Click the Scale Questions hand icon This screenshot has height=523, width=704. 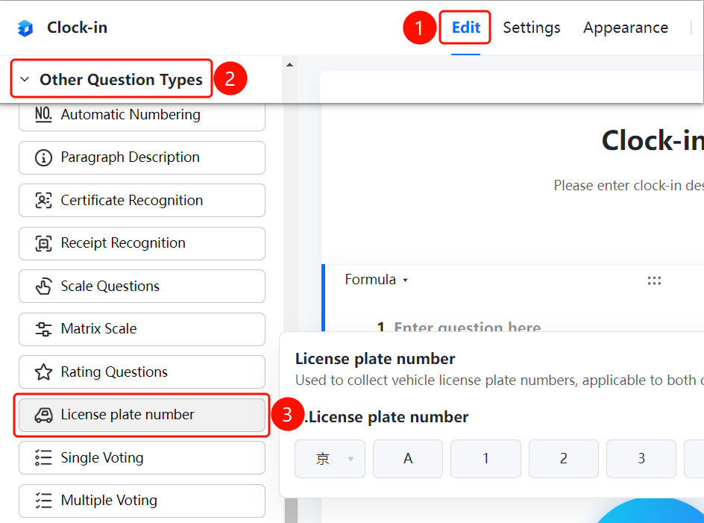(43, 286)
